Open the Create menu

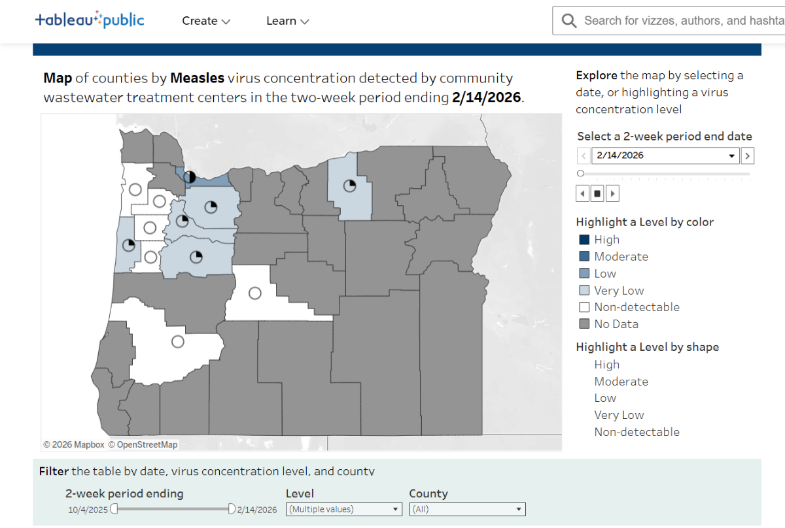click(205, 20)
